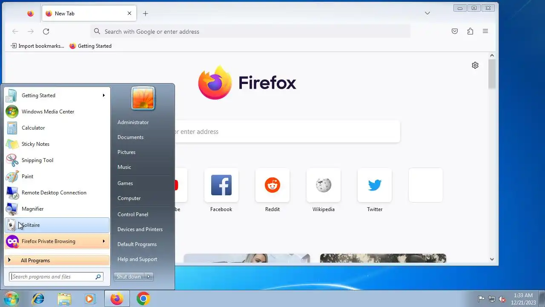Launch the Snipping Tool
Screen dimensions: 545x307
57,160
